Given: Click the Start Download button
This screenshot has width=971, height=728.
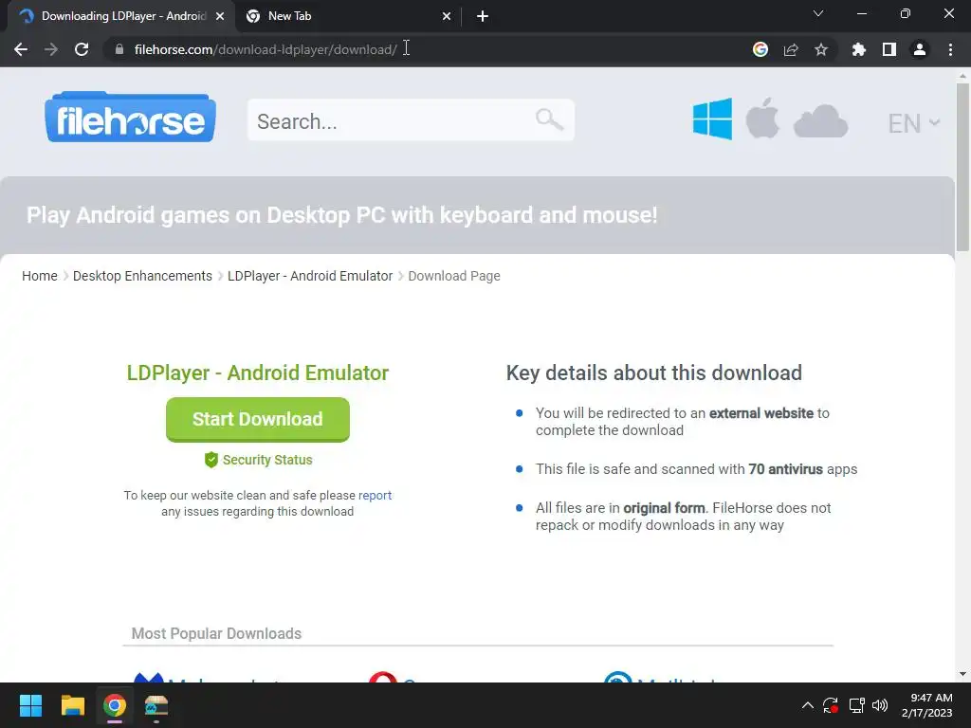Looking at the screenshot, I should 258,419.
